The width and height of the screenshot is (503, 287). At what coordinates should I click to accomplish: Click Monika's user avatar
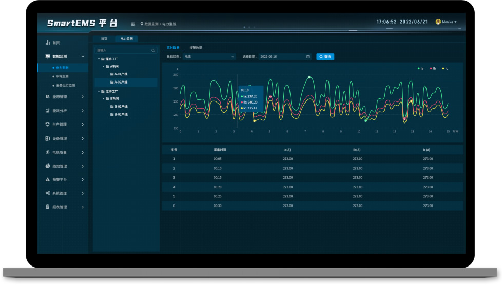click(x=438, y=22)
